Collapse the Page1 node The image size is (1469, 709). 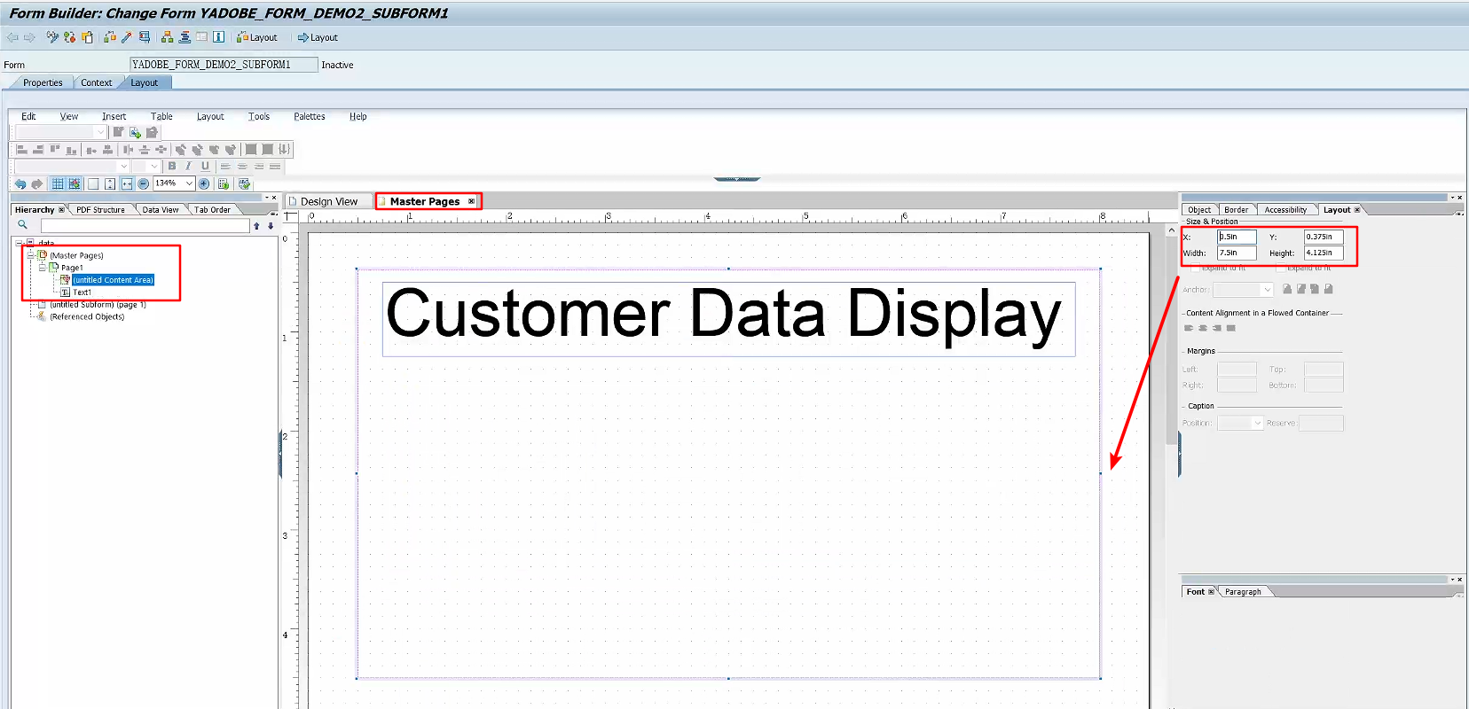[x=42, y=268]
